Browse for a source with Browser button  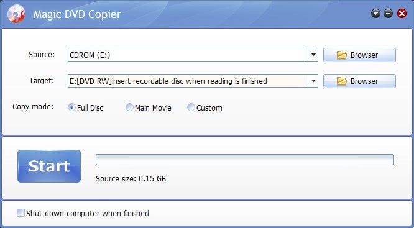tap(359, 55)
